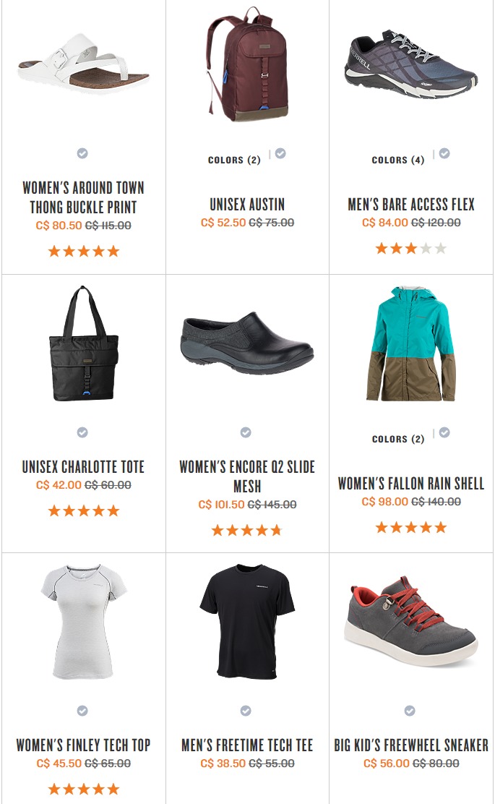Select the black Encore Q2 Slide shoe image
The width and height of the screenshot is (495, 804).
point(247,341)
